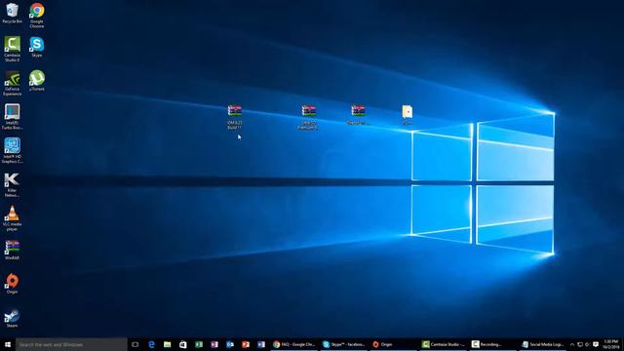Launch Word from the taskbar
This screenshot has width=624, height=351.
(x=261, y=344)
